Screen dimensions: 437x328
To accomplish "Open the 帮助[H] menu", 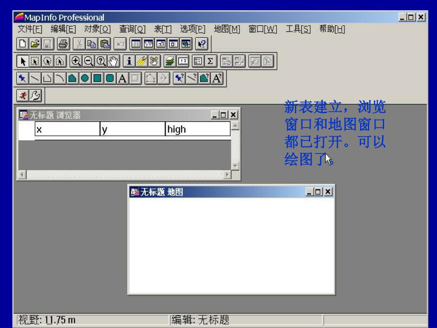I will point(332,29).
